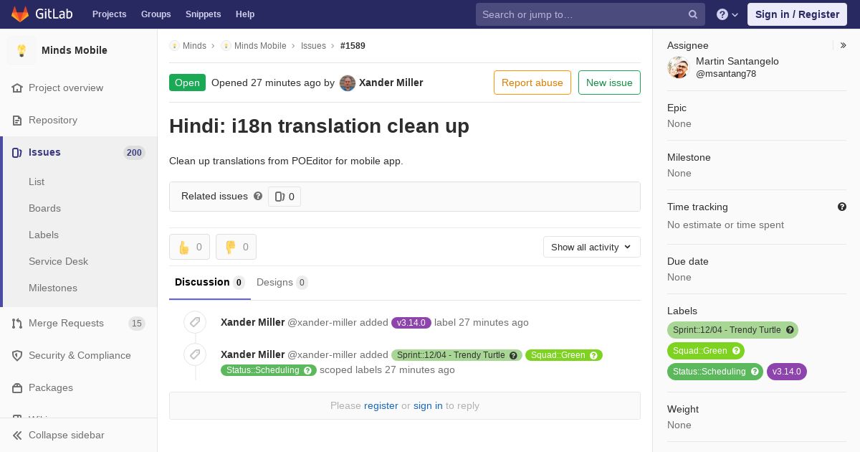Switch to the Designs tab

(x=282, y=283)
